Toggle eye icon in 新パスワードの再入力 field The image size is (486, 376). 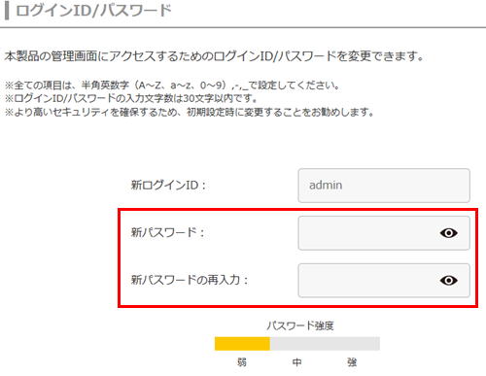pos(448,280)
